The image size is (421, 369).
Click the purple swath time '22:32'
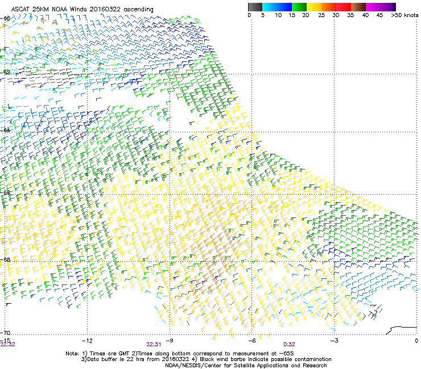tap(8, 345)
